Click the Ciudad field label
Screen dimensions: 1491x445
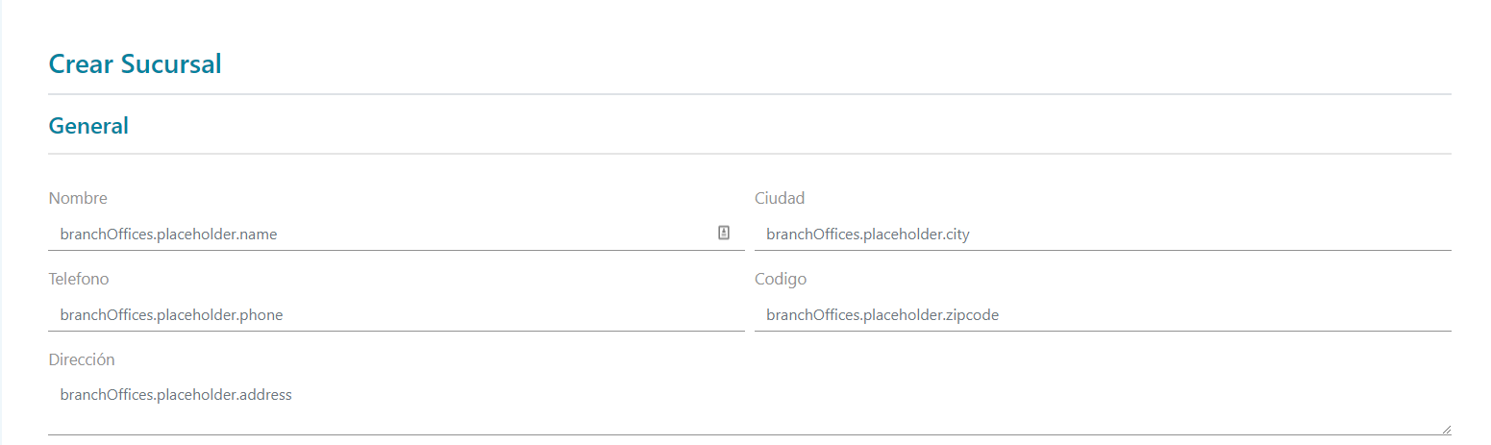[x=780, y=198]
